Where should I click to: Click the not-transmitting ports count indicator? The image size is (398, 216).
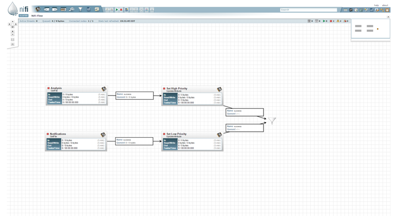tap(318, 21)
